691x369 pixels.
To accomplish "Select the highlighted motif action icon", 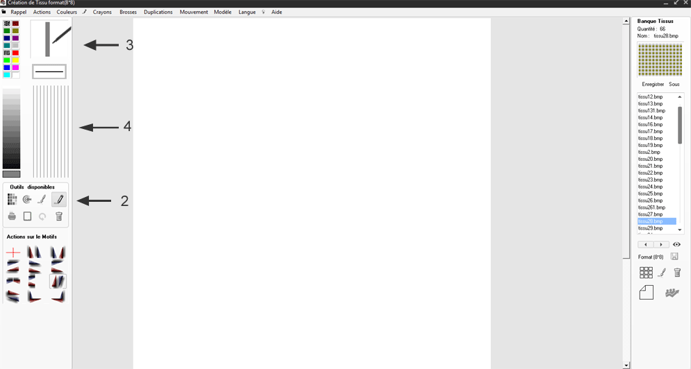I will 58,281.
